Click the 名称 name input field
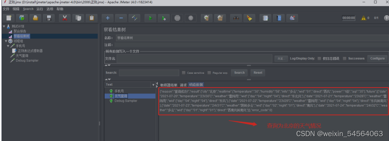Image resolution: width=389 pixels, height=141 pixels. pyautogui.click(x=252, y=38)
